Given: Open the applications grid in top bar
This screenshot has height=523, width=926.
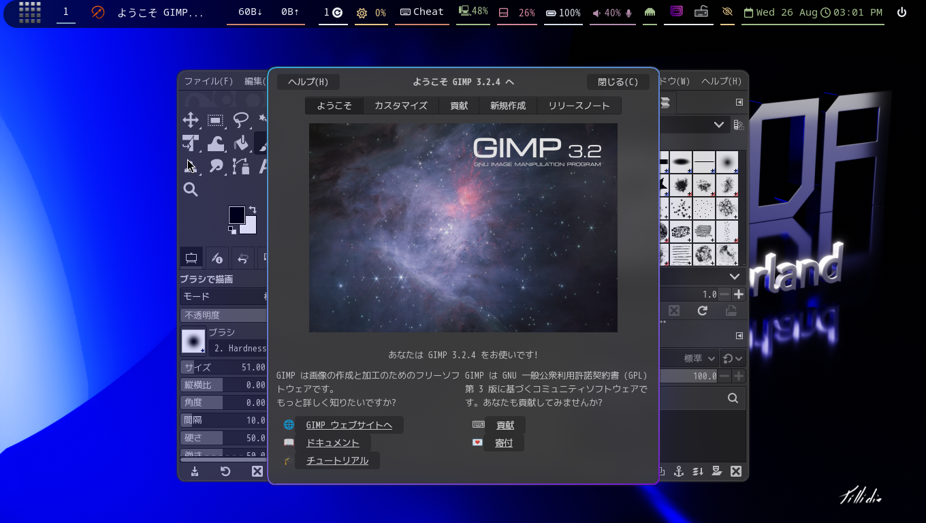Looking at the screenshot, I should coord(29,12).
